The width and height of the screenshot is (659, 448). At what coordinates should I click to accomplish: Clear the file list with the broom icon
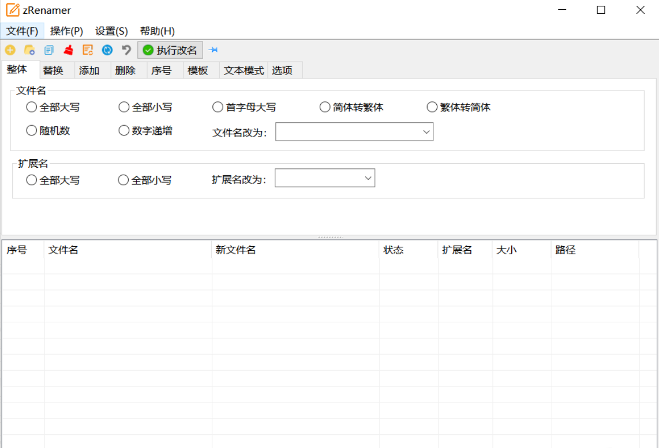point(68,50)
